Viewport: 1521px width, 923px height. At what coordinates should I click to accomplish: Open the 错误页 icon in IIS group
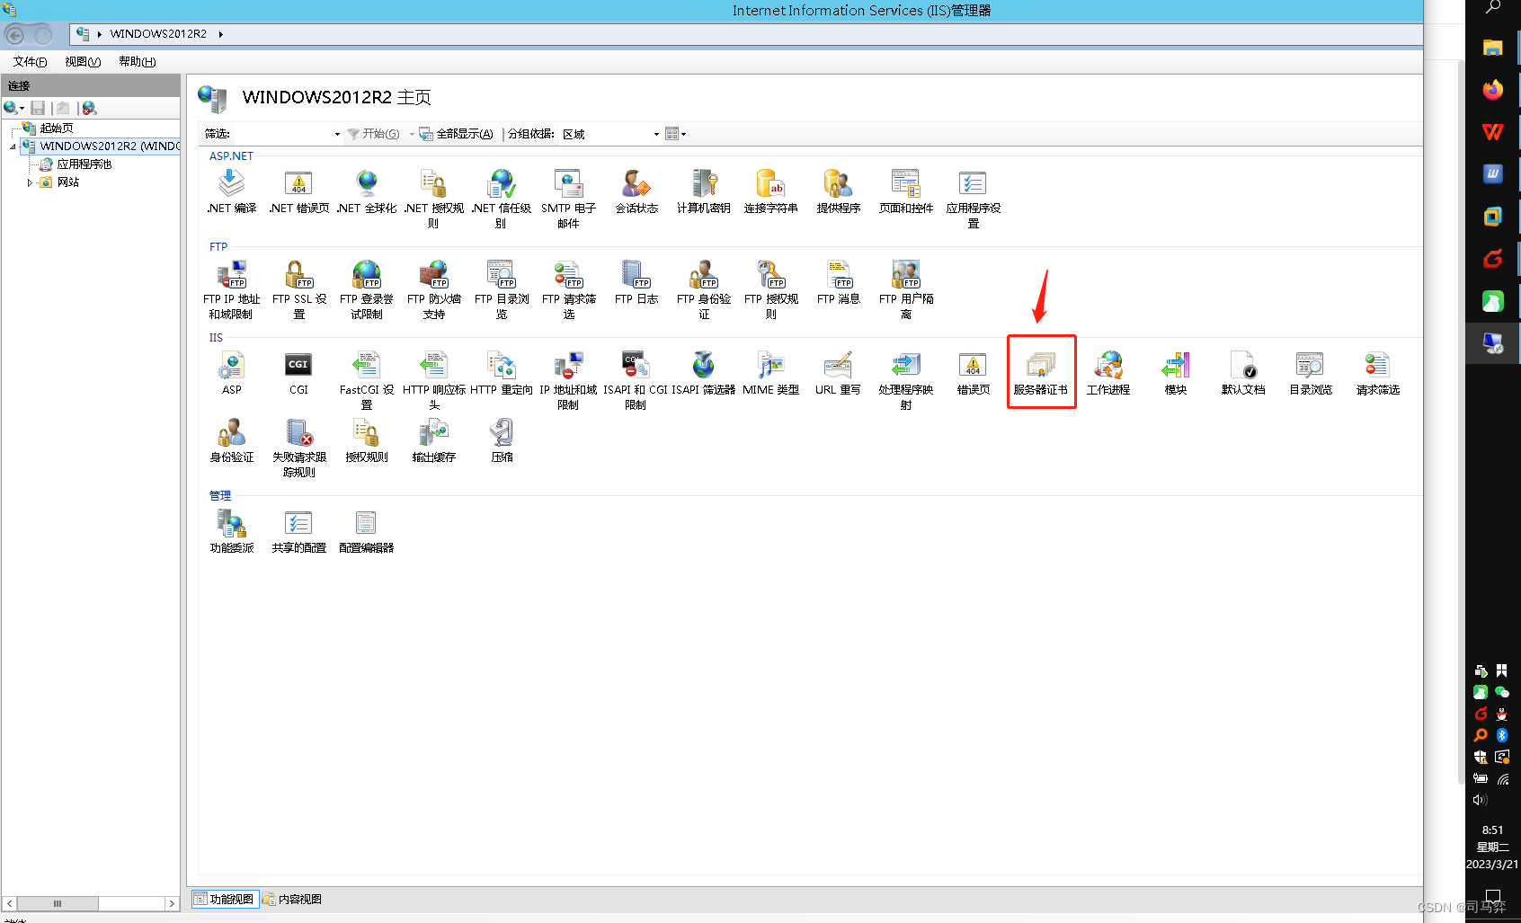point(974,373)
